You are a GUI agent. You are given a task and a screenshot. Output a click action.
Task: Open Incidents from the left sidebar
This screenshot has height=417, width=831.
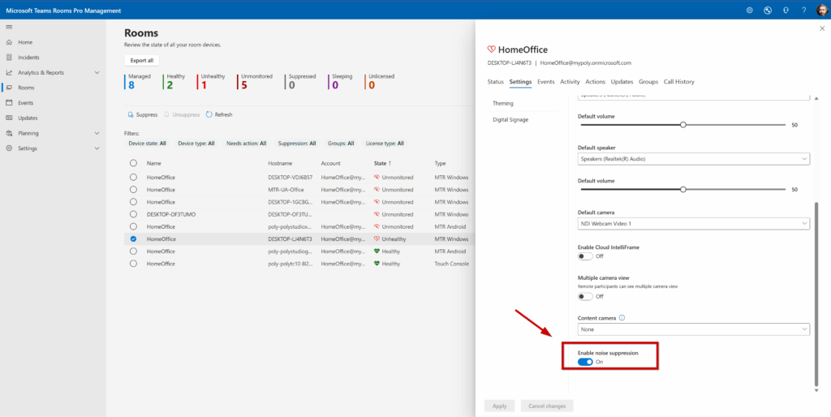coord(28,58)
